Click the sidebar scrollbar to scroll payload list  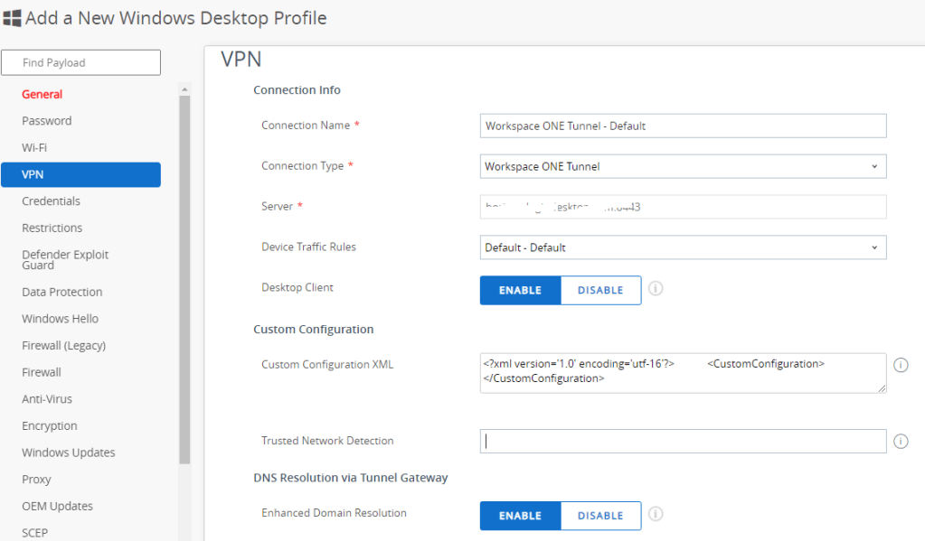click(184, 271)
